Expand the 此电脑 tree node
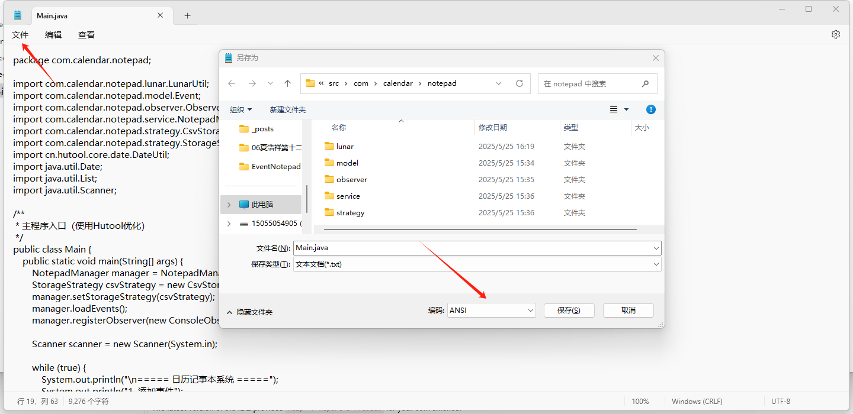853x414 pixels. coord(229,205)
